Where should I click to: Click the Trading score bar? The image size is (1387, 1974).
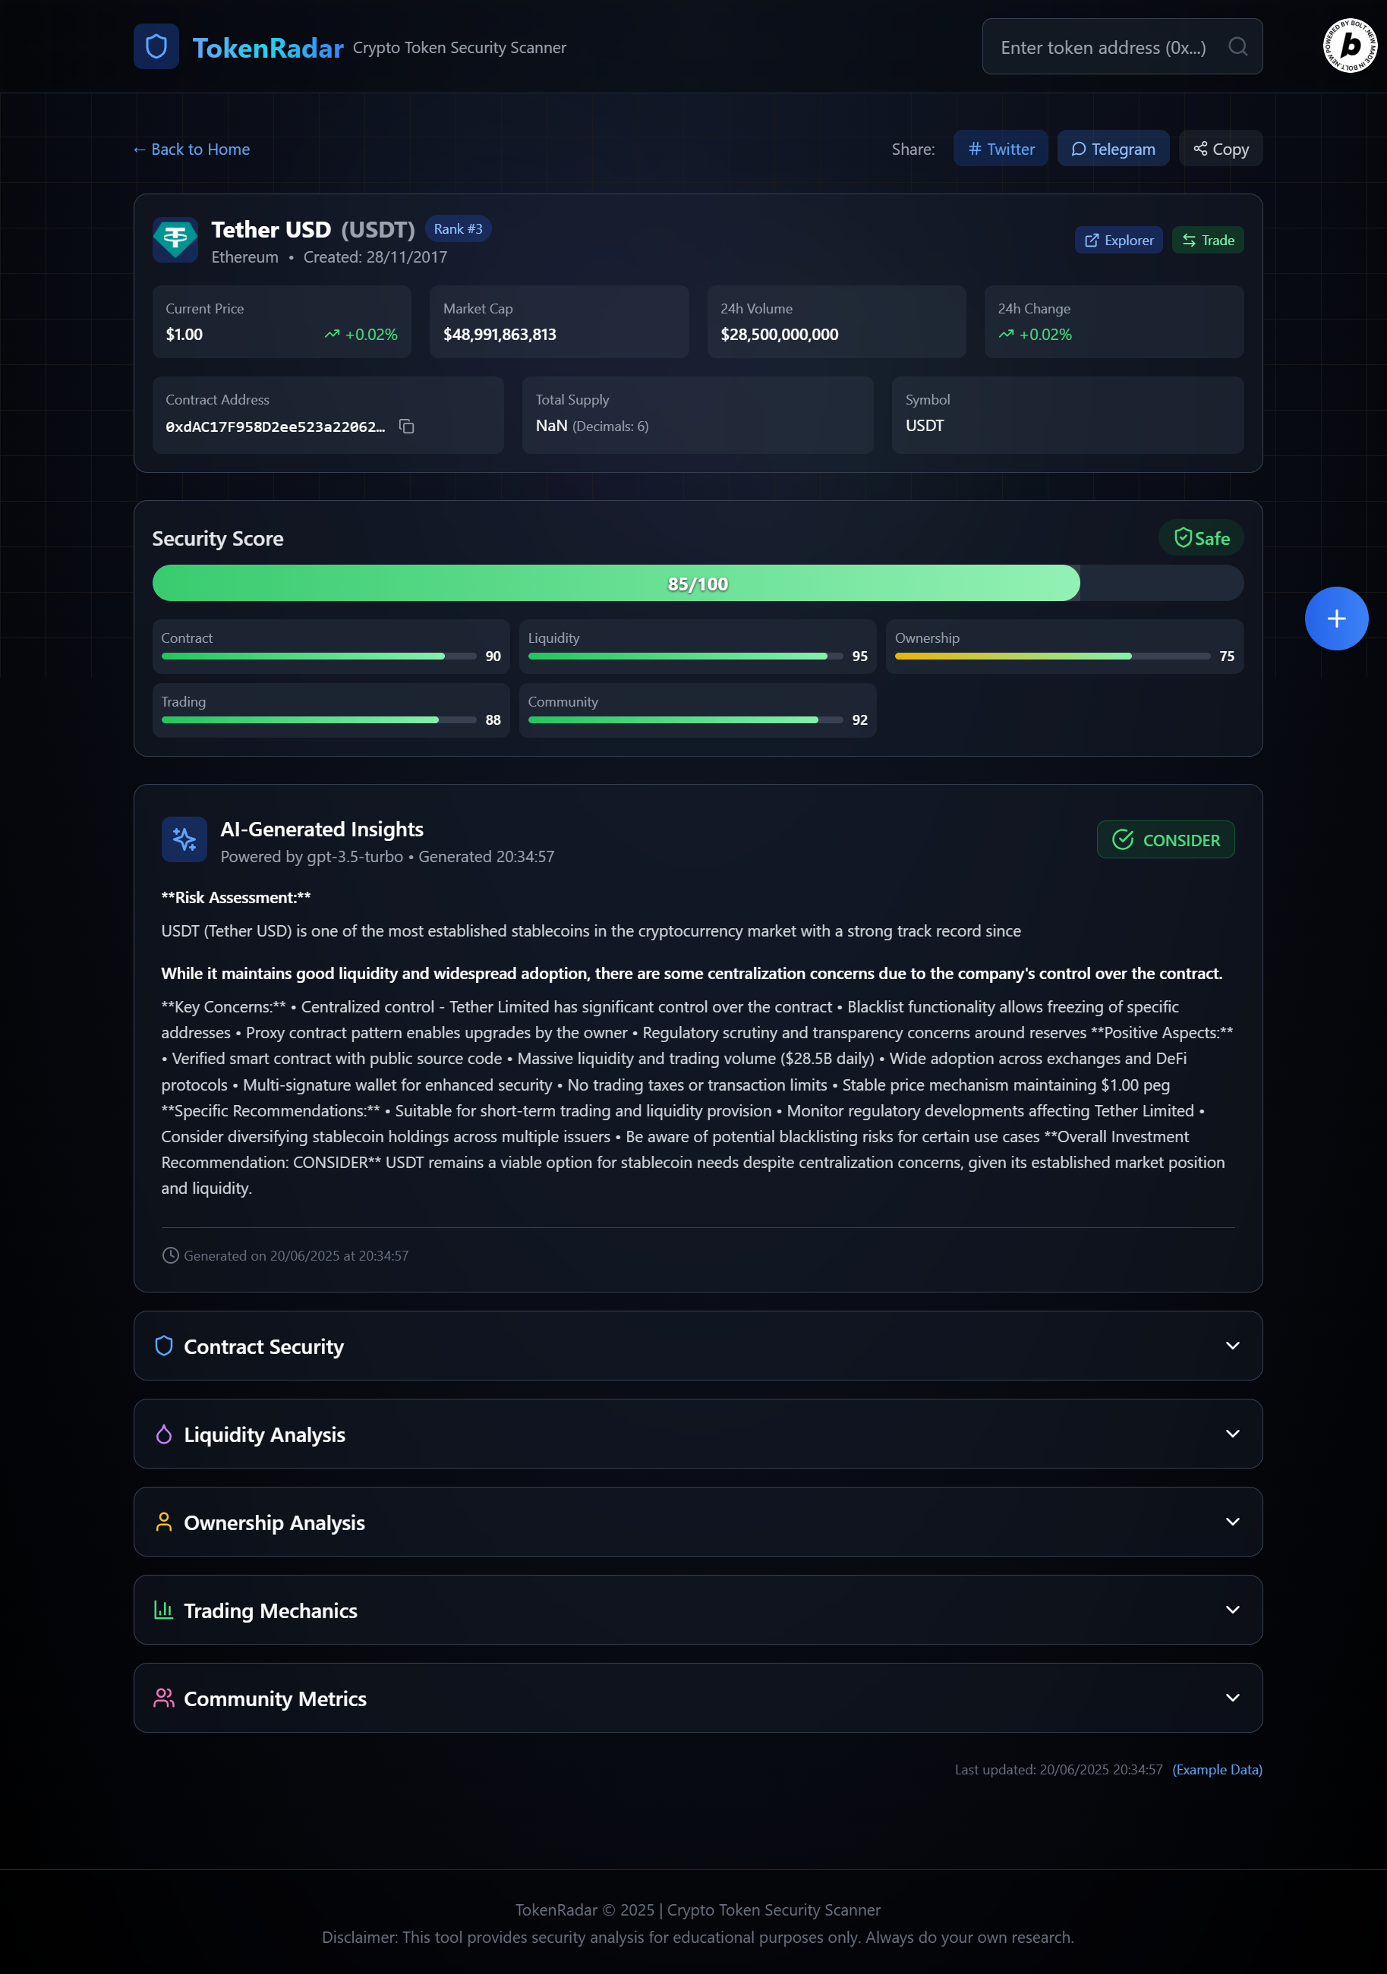click(318, 720)
